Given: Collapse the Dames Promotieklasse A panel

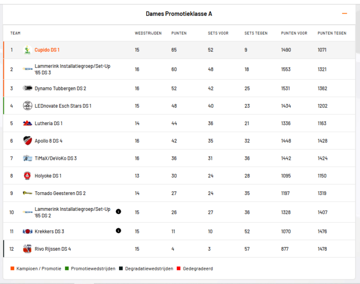Looking at the screenshot, I should 345,14.
